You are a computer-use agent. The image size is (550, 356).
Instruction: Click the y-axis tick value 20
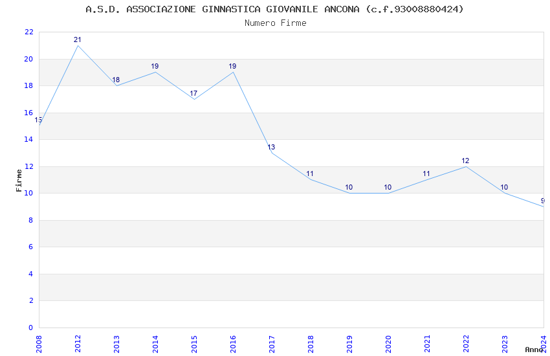(x=28, y=59)
